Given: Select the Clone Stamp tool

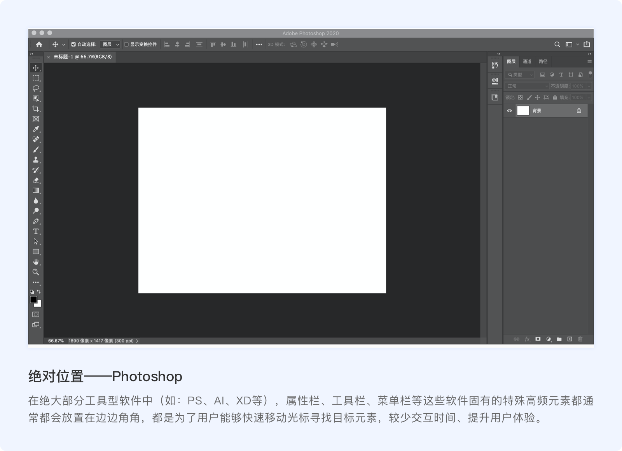Looking at the screenshot, I should [x=36, y=160].
